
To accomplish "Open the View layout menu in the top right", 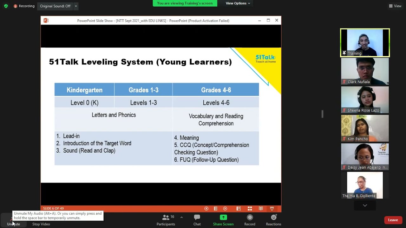I will [x=395, y=6].
